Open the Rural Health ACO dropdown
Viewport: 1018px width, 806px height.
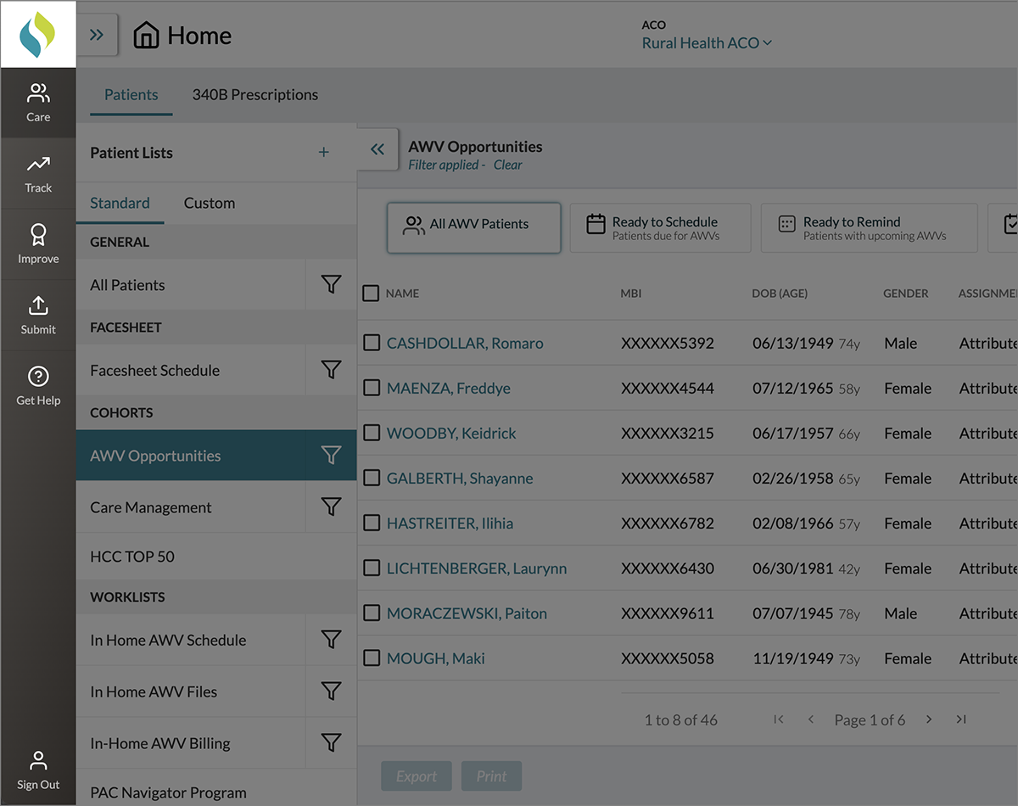[707, 43]
